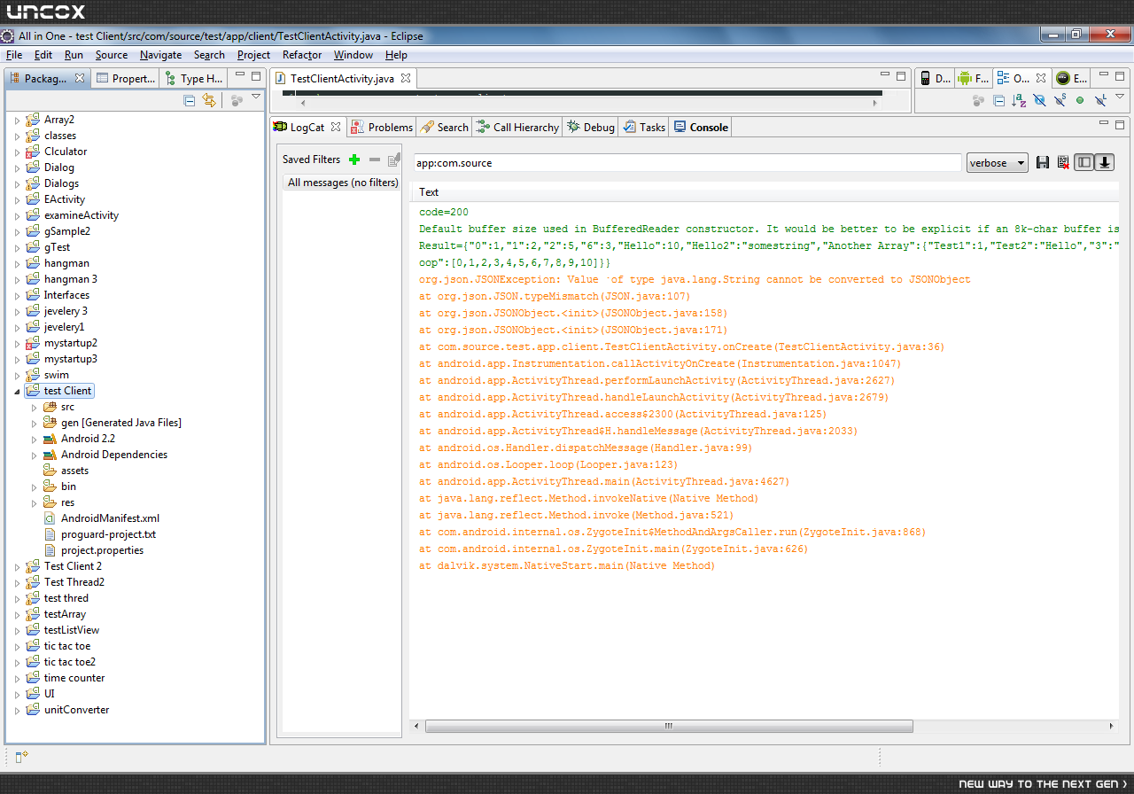Switch to Type Hierarchy tab

(194, 78)
